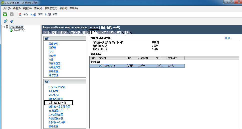Open the cache configuration link under software
The height and width of the screenshot is (129, 242).
pos(56,115)
